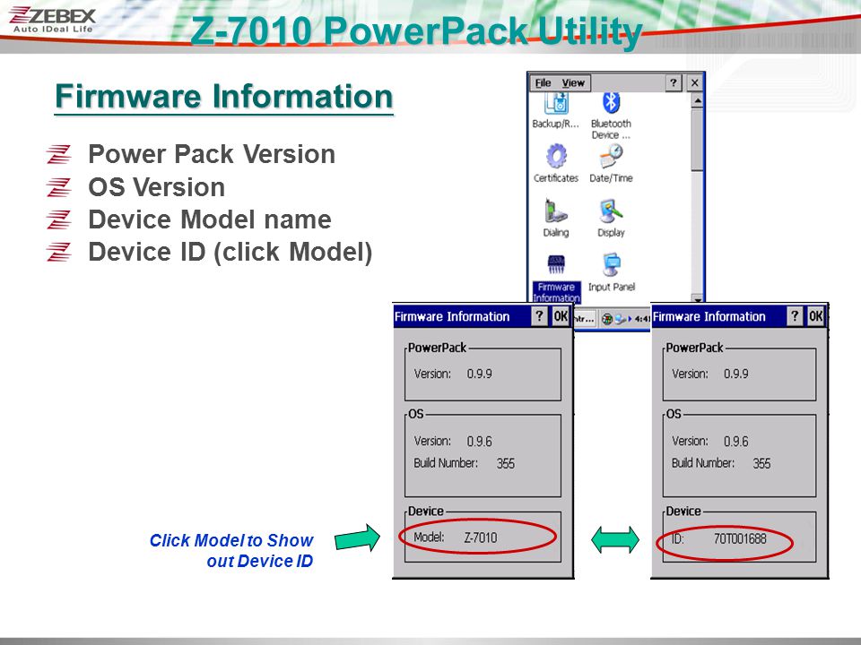This screenshot has width=861, height=645.
Task: Close the control panel window
Action: pos(694,82)
